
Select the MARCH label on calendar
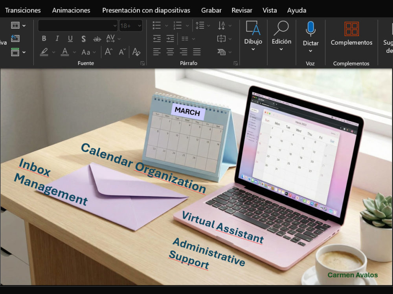187,111
